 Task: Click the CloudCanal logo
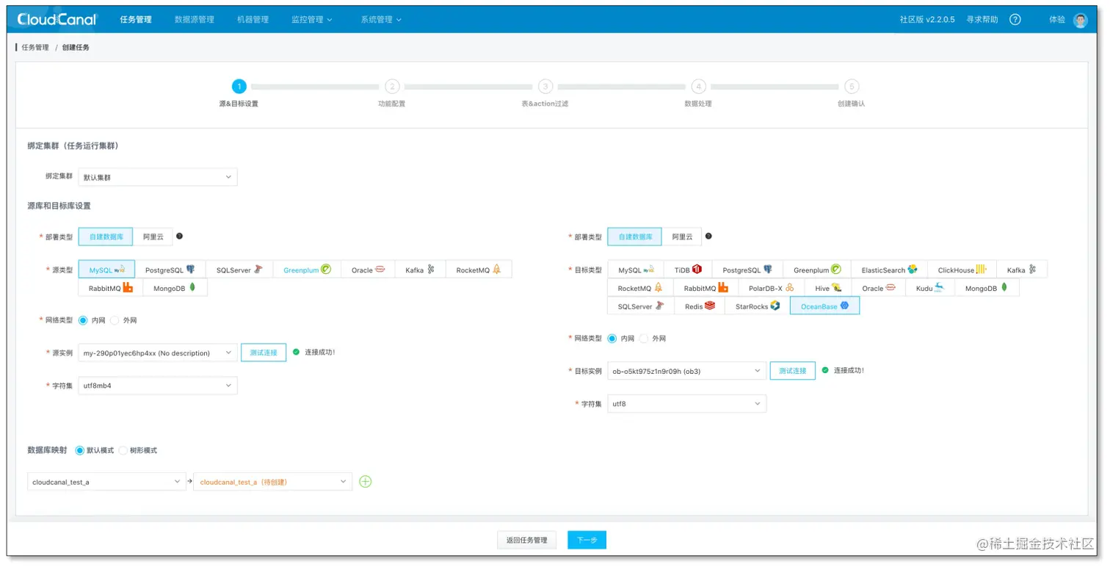point(57,20)
